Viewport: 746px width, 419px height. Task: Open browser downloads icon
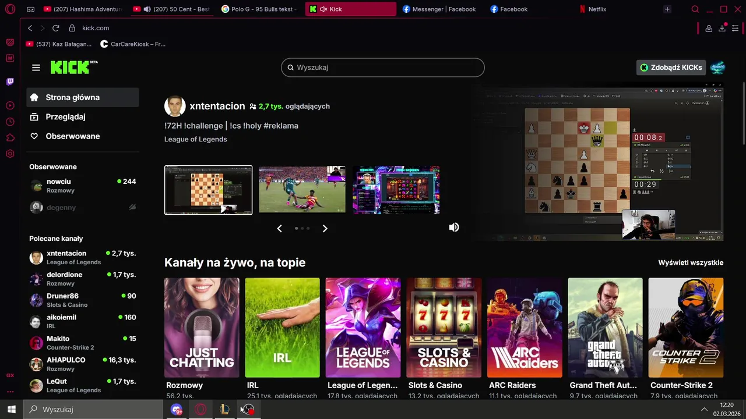tap(722, 28)
